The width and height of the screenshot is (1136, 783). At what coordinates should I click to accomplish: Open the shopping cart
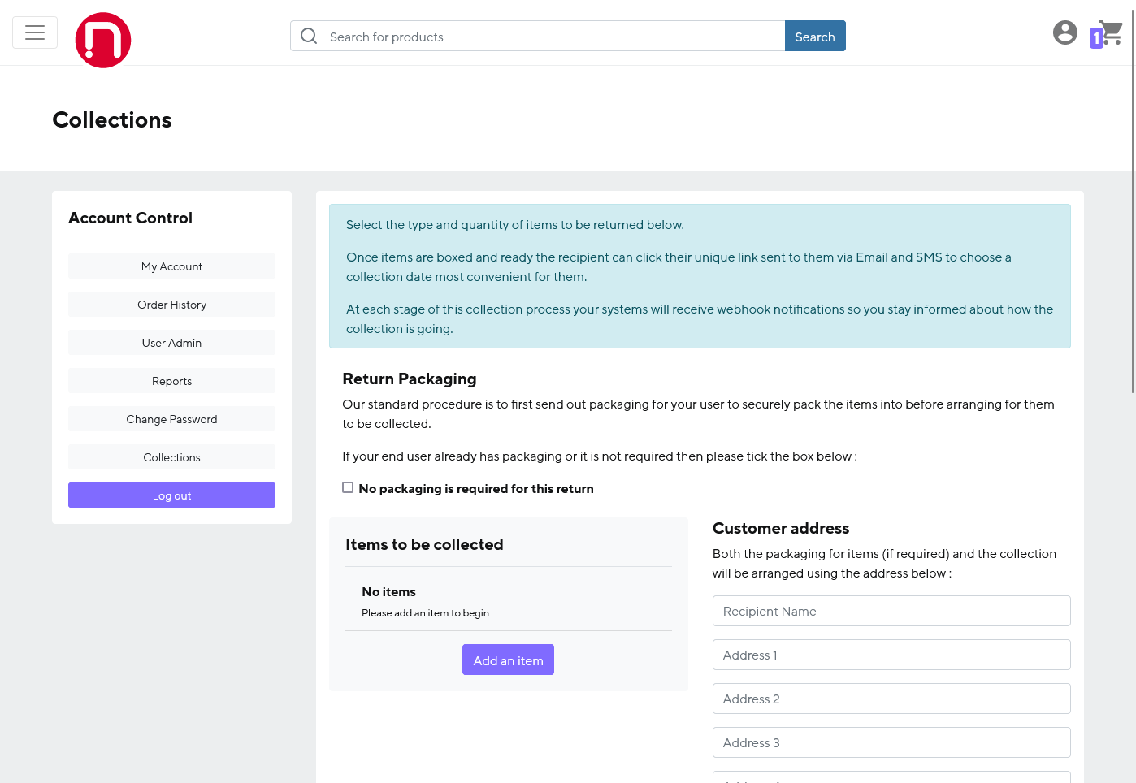point(1108,34)
